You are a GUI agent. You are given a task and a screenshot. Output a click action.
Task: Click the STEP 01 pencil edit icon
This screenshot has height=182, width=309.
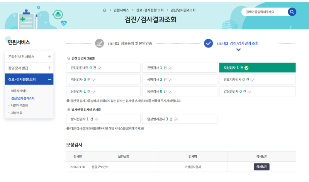[x=99, y=43]
